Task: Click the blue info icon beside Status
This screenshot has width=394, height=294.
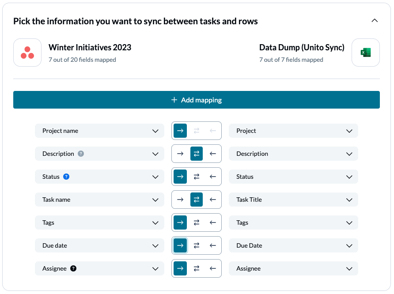Action: [x=67, y=177]
